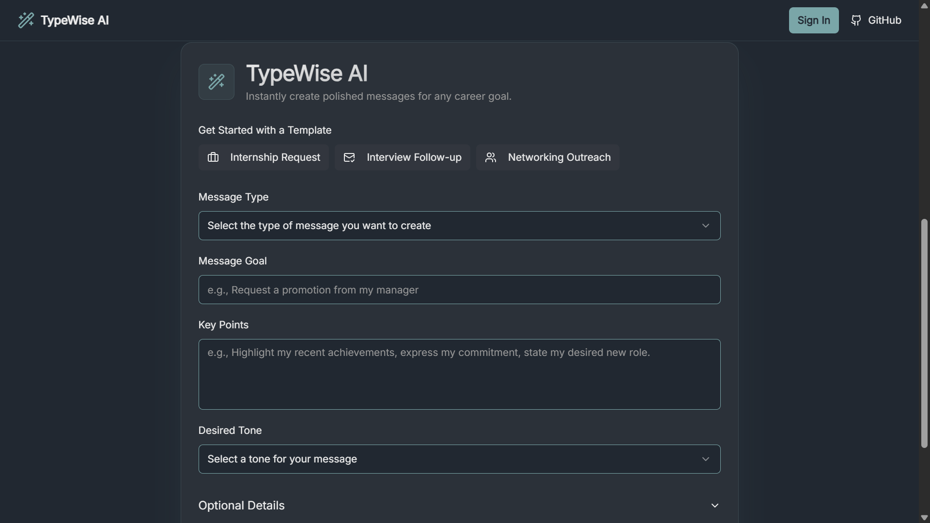Click inside the Key Points textarea
This screenshot has height=523, width=930.
[x=459, y=374]
